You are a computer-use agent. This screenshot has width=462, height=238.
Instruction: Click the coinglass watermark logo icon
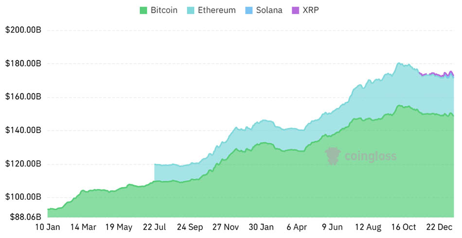(333, 156)
